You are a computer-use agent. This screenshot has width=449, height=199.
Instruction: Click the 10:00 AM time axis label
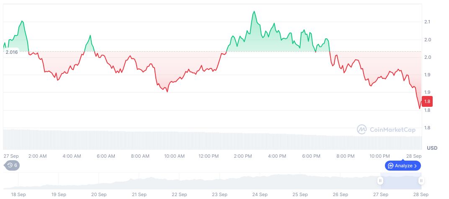(174, 156)
